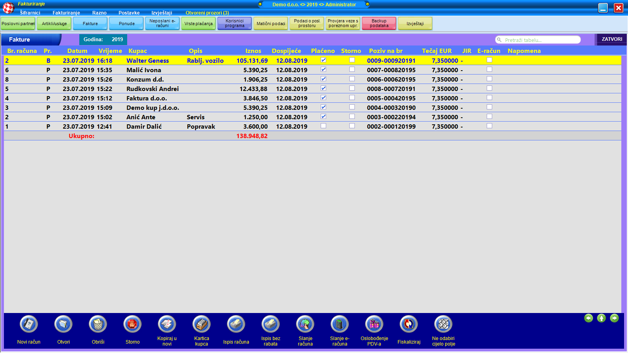
Task: Click the ZATVORI button
Action: 612,39
